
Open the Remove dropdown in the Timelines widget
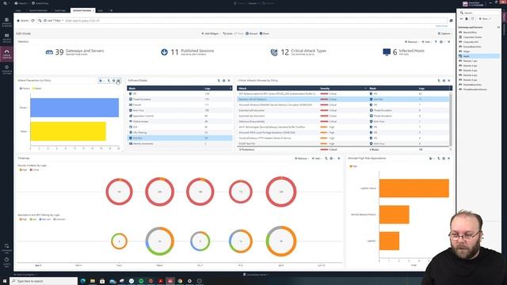(x=301, y=158)
